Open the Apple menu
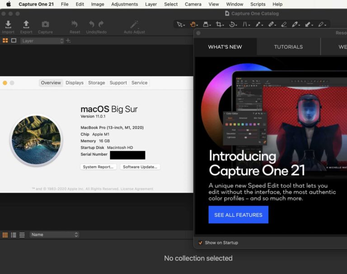Image resolution: width=347 pixels, height=274 pixels. coord(9,4)
